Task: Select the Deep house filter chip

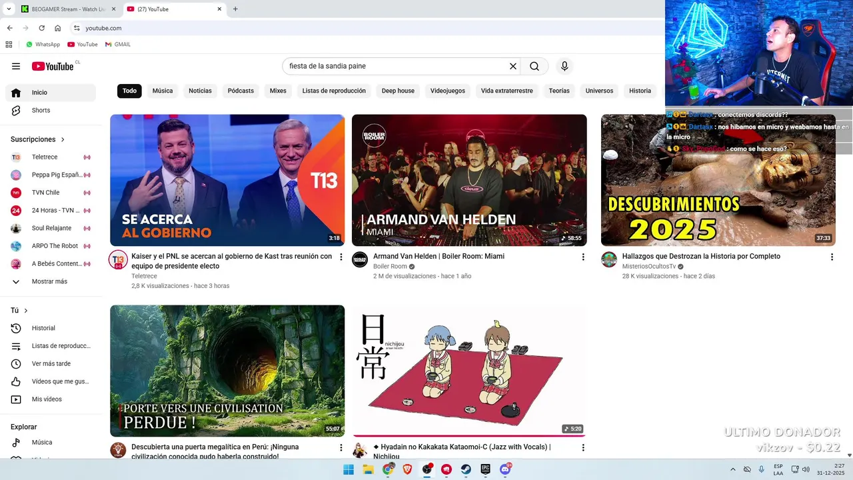Action: point(398,91)
